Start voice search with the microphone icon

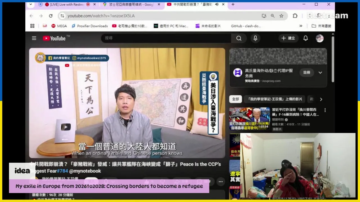255,38
